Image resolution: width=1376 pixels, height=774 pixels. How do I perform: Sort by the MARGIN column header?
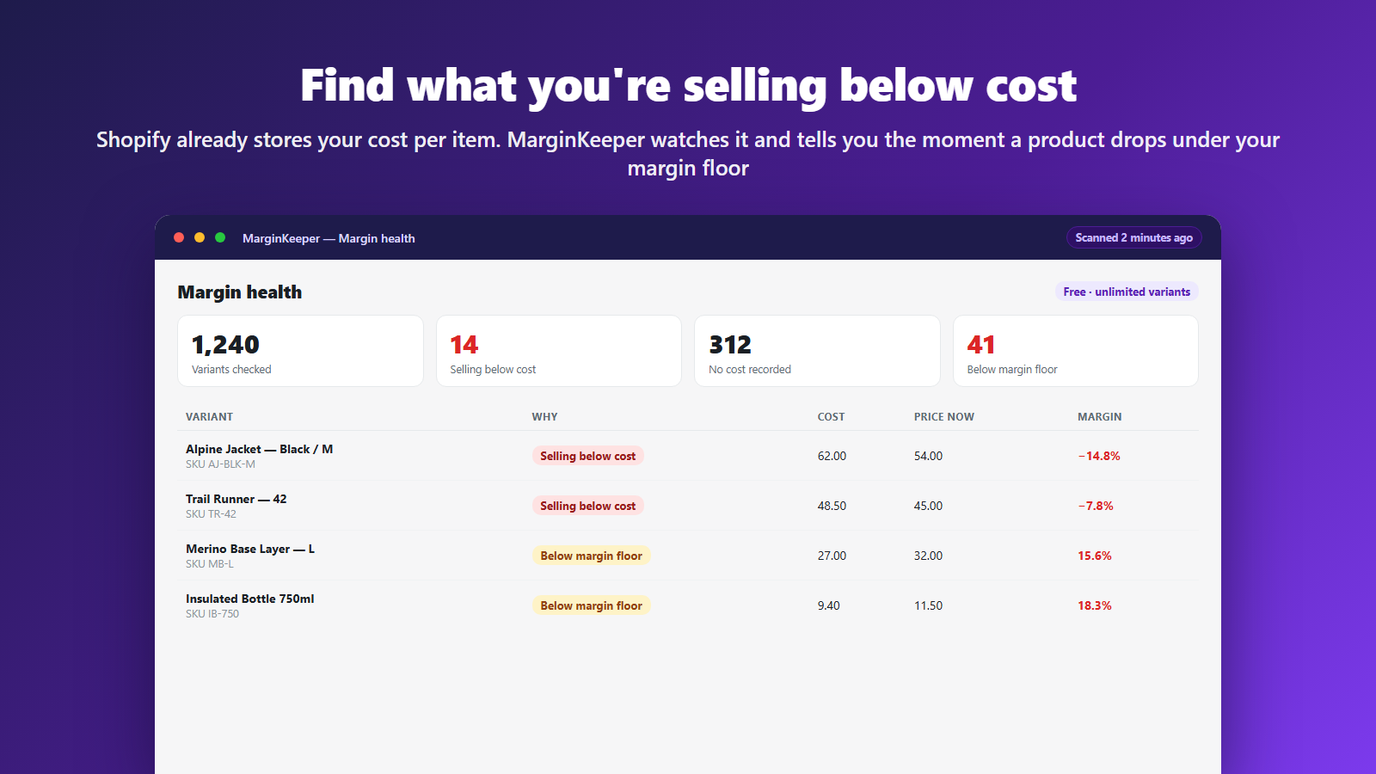(1100, 416)
